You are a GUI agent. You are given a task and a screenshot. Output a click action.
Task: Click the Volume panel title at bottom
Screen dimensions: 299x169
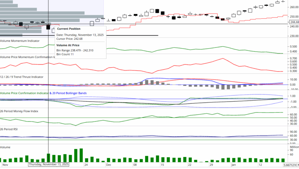pyautogui.click(x=6, y=146)
